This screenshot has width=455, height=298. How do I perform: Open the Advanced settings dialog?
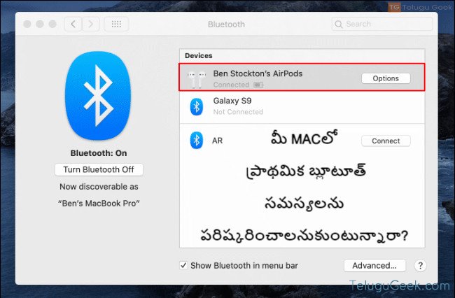[374, 266]
